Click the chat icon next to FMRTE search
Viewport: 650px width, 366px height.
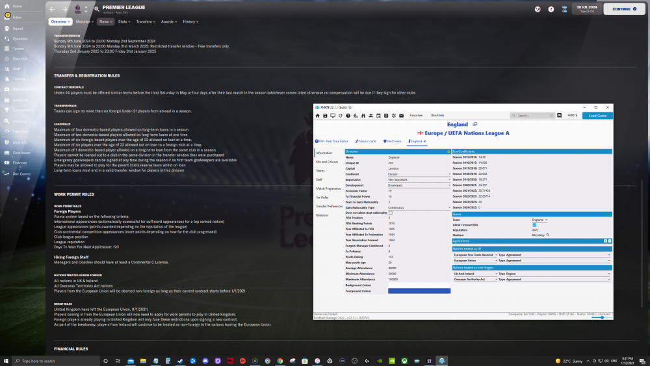(559, 116)
